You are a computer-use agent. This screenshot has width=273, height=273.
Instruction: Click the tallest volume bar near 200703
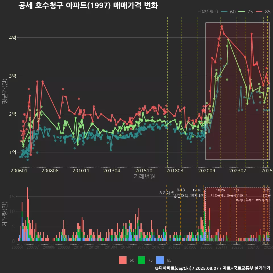click(x=27, y=214)
